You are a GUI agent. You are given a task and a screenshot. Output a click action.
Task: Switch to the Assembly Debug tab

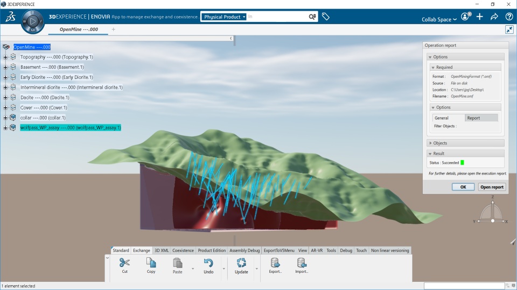244,251
